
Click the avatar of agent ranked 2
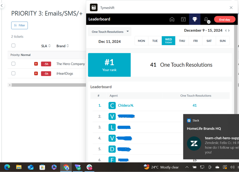point(112,116)
